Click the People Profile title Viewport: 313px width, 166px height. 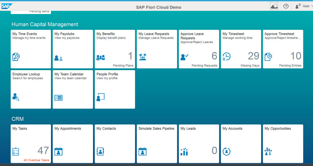point(107,74)
